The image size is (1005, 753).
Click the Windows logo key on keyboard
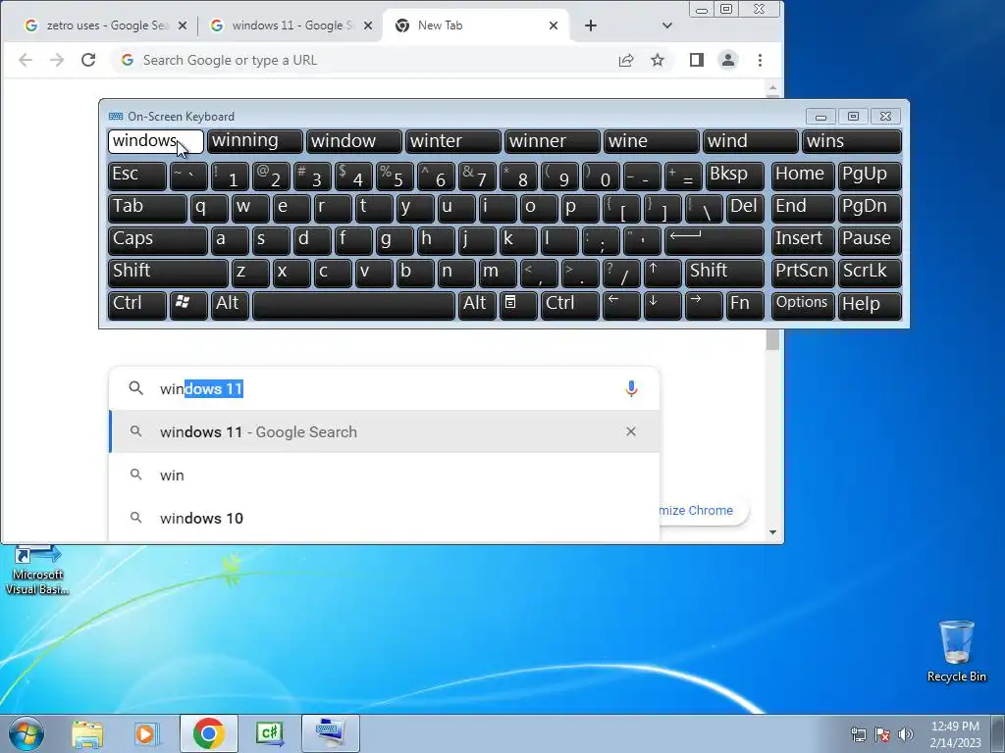coord(188,304)
